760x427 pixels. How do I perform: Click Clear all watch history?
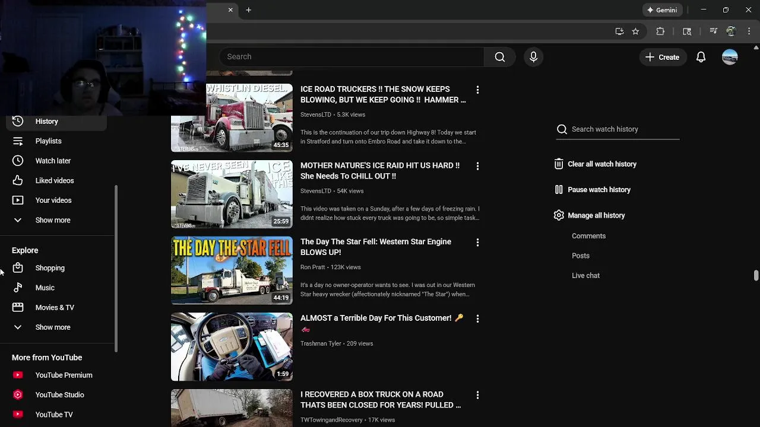[602, 164]
